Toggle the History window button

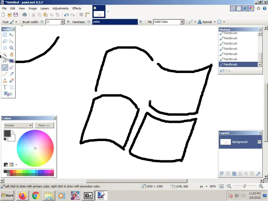click(239, 8)
